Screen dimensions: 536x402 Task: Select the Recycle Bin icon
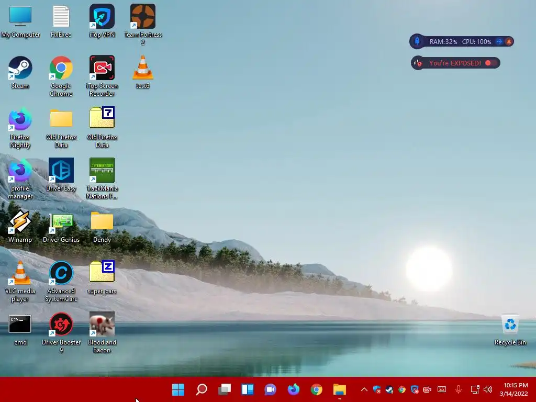pyautogui.click(x=510, y=330)
